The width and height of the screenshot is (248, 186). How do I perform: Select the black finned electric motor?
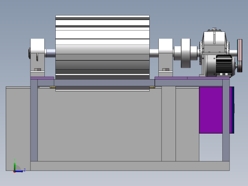[x=224, y=66]
